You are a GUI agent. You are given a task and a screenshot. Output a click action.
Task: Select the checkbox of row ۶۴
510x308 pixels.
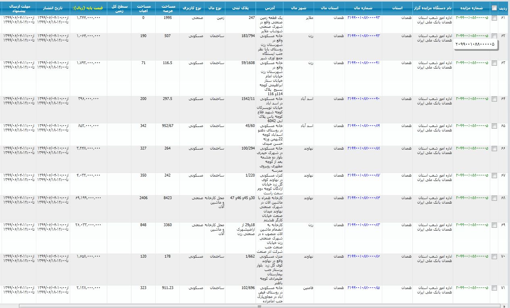click(494, 99)
